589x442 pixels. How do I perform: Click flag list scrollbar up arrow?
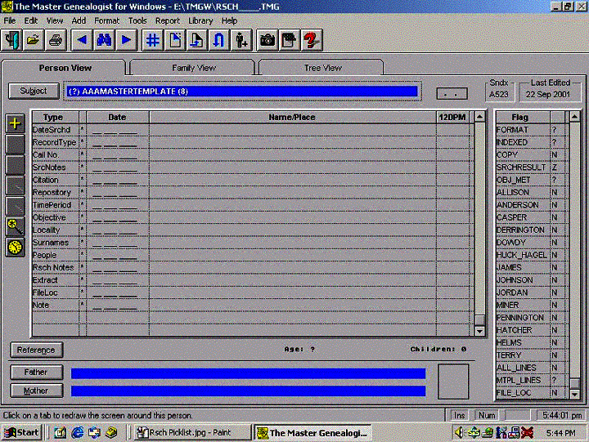pyautogui.click(x=575, y=117)
